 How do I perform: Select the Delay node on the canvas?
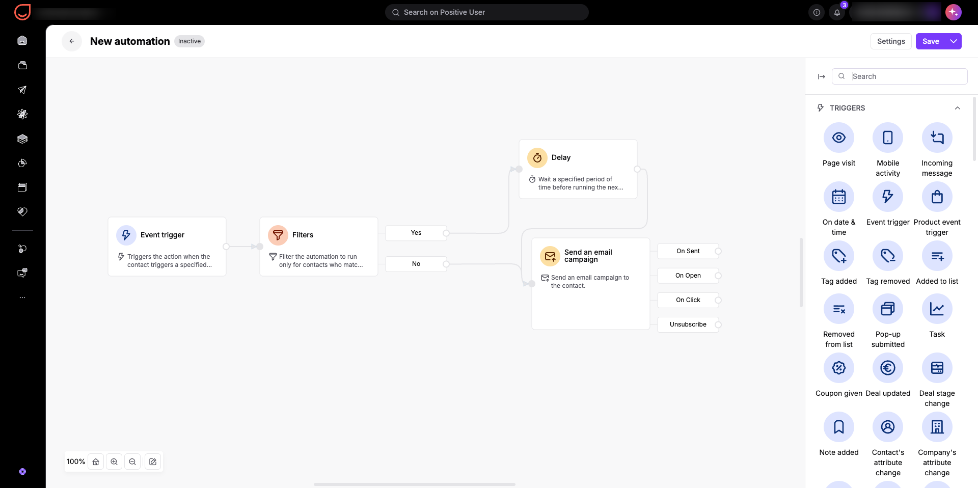tap(578, 169)
